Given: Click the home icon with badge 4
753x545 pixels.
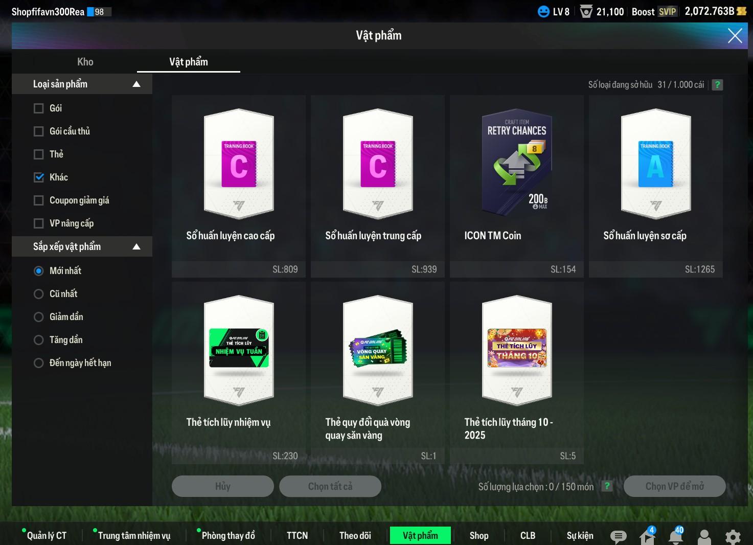Looking at the screenshot, I should [x=647, y=536].
